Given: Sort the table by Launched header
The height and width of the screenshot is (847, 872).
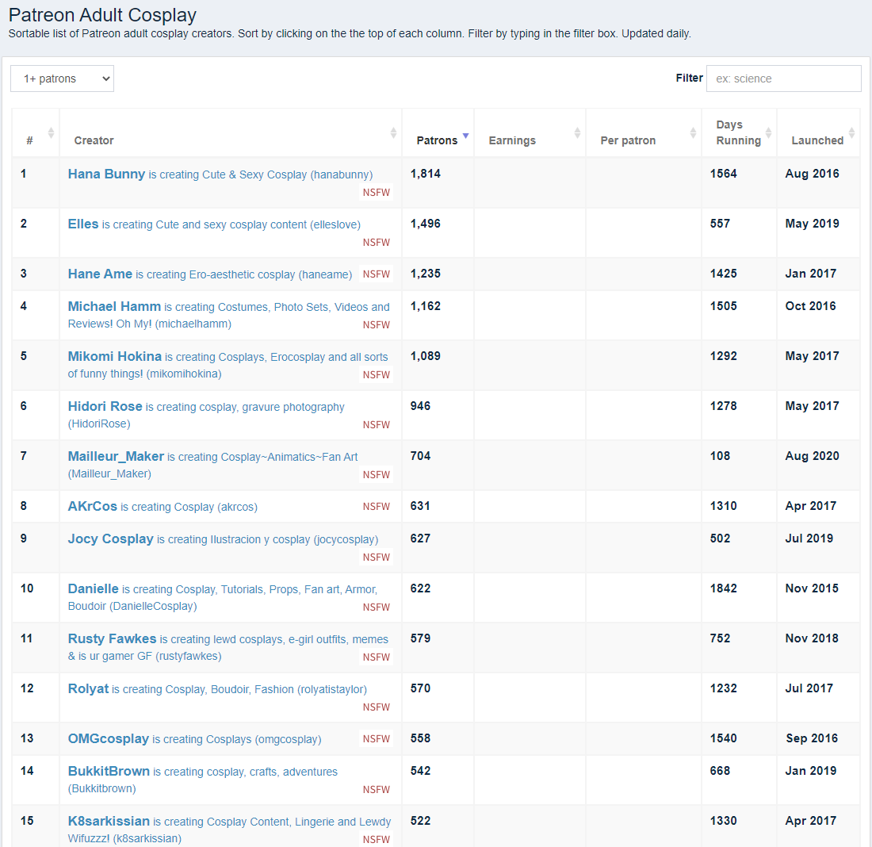Looking at the screenshot, I should click(x=817, y=140).
